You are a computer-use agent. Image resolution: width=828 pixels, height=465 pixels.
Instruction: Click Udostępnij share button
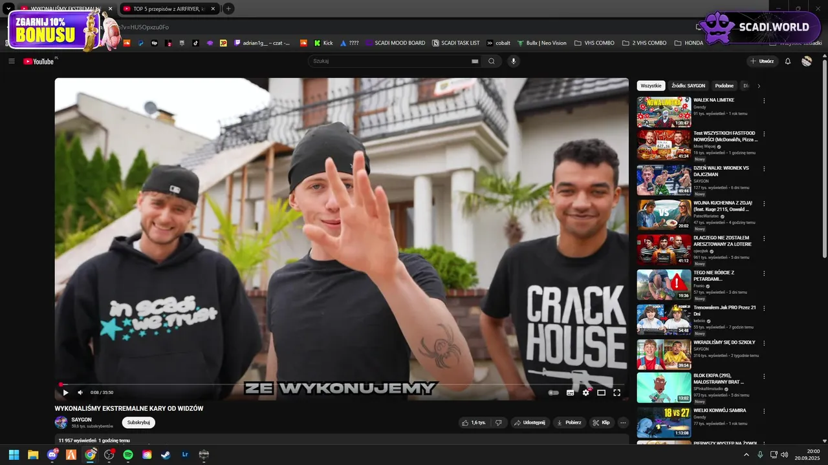[x=530, y=422]
